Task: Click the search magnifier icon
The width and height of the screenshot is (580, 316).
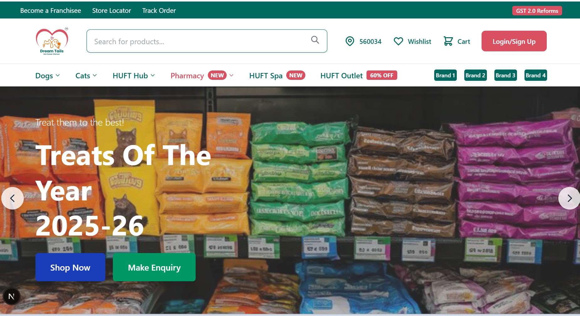Action: [315, 40]
